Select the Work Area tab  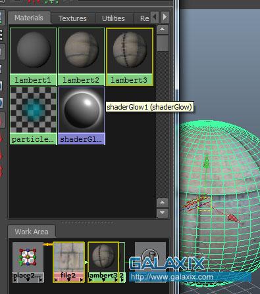pos(32,232)
